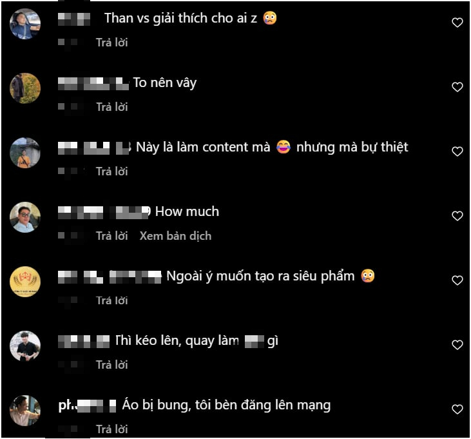Like the 'To nên vây' comment

pyautogui.click(x=457, y=87)
